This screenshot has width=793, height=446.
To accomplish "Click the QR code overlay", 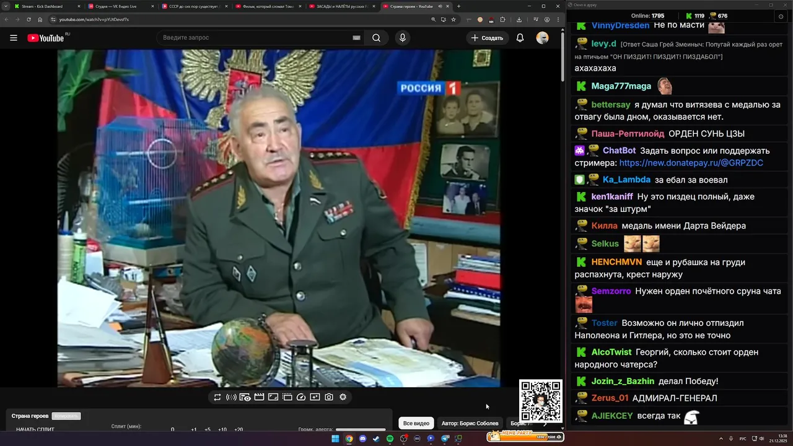I will pos(541,401).
